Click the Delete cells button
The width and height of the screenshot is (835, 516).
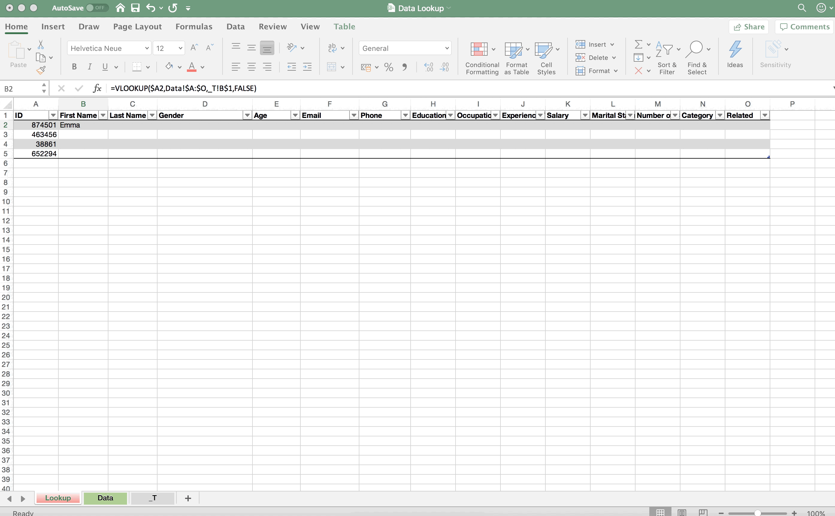(596, 58)
